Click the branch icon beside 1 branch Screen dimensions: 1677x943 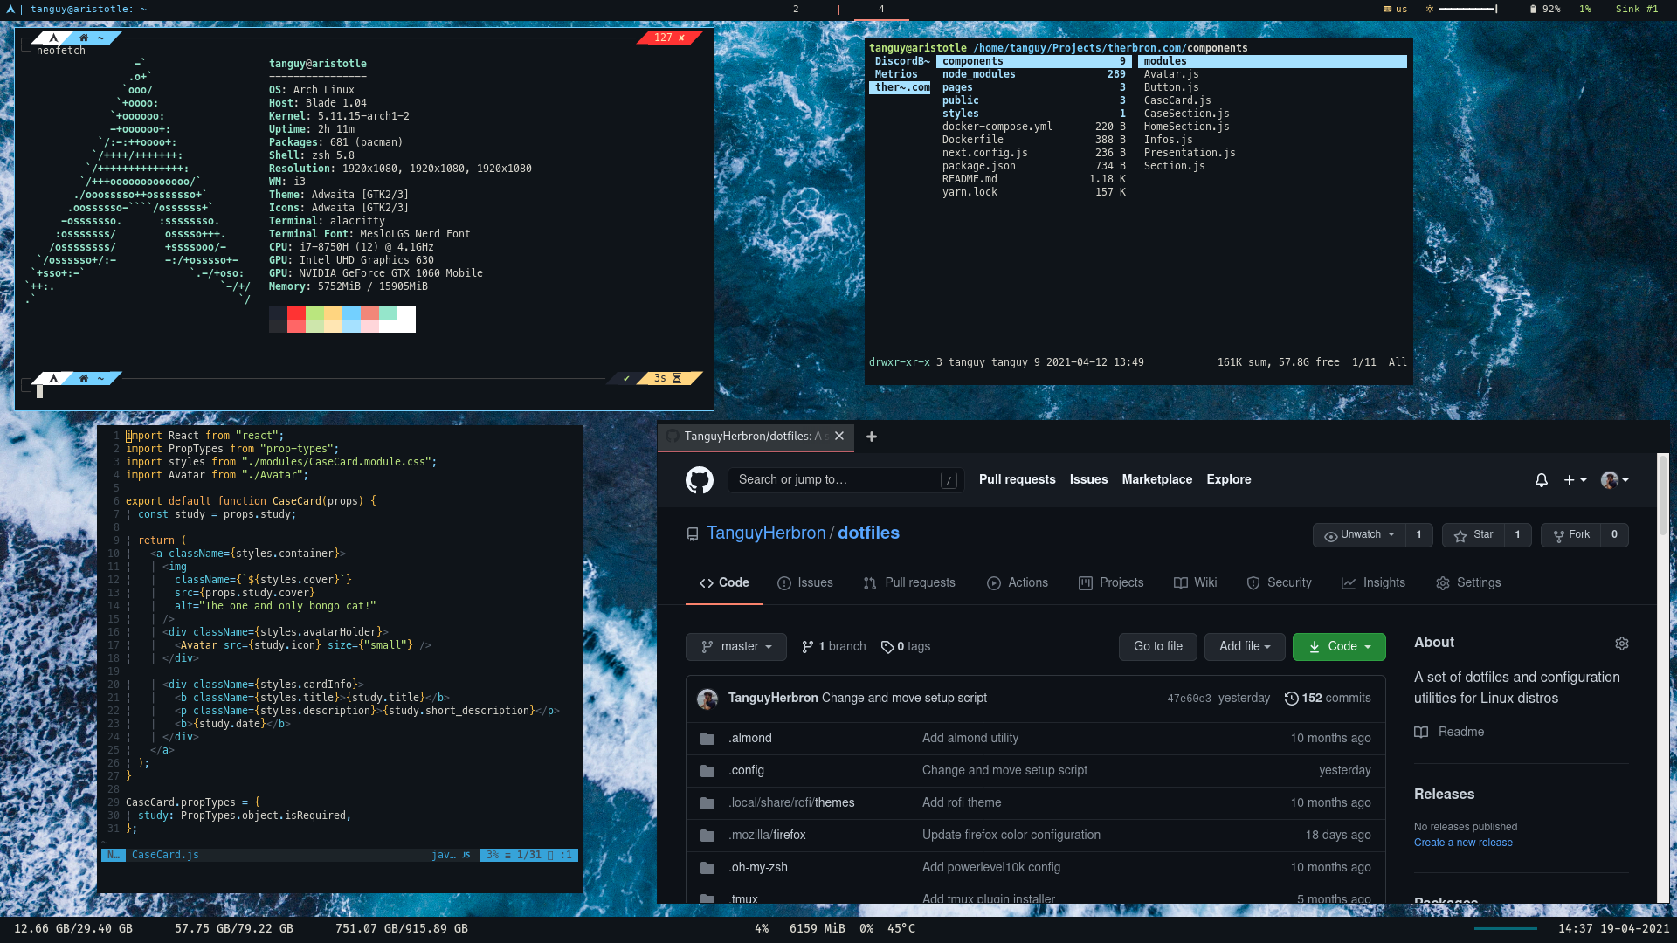coord(808,647)
